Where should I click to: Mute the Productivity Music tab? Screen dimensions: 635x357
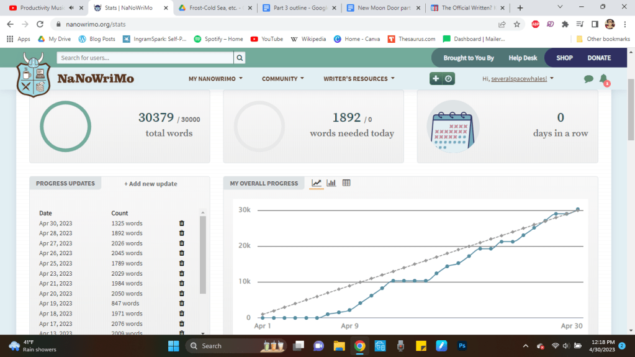71,7
